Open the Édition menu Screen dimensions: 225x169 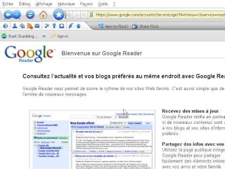pos(25,4)
